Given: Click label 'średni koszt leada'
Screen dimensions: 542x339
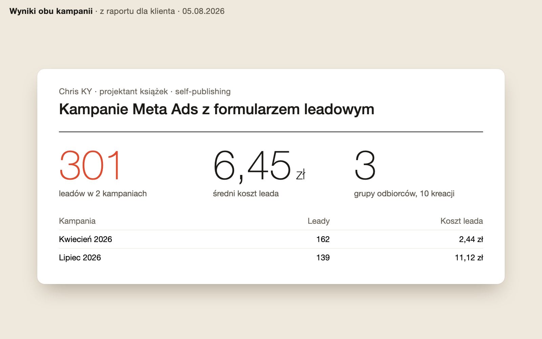Looking at the screenshot, I should pos(246,194).
